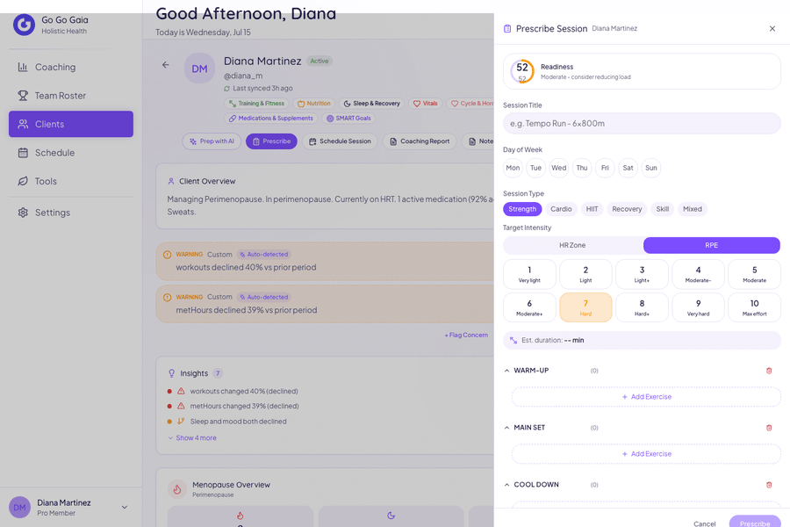Delete the COOL DOWN section trash icon
Image resolution: width=790 pixels, height=527 pixels.
769,485
